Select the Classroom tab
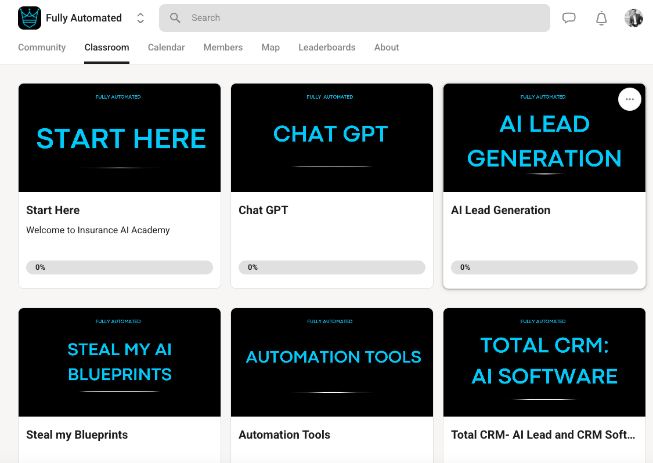The image size is (653, 463). click(107, 48)
